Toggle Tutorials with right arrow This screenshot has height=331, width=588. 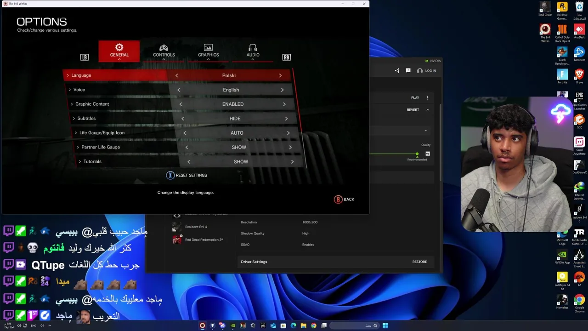[292, 161]
